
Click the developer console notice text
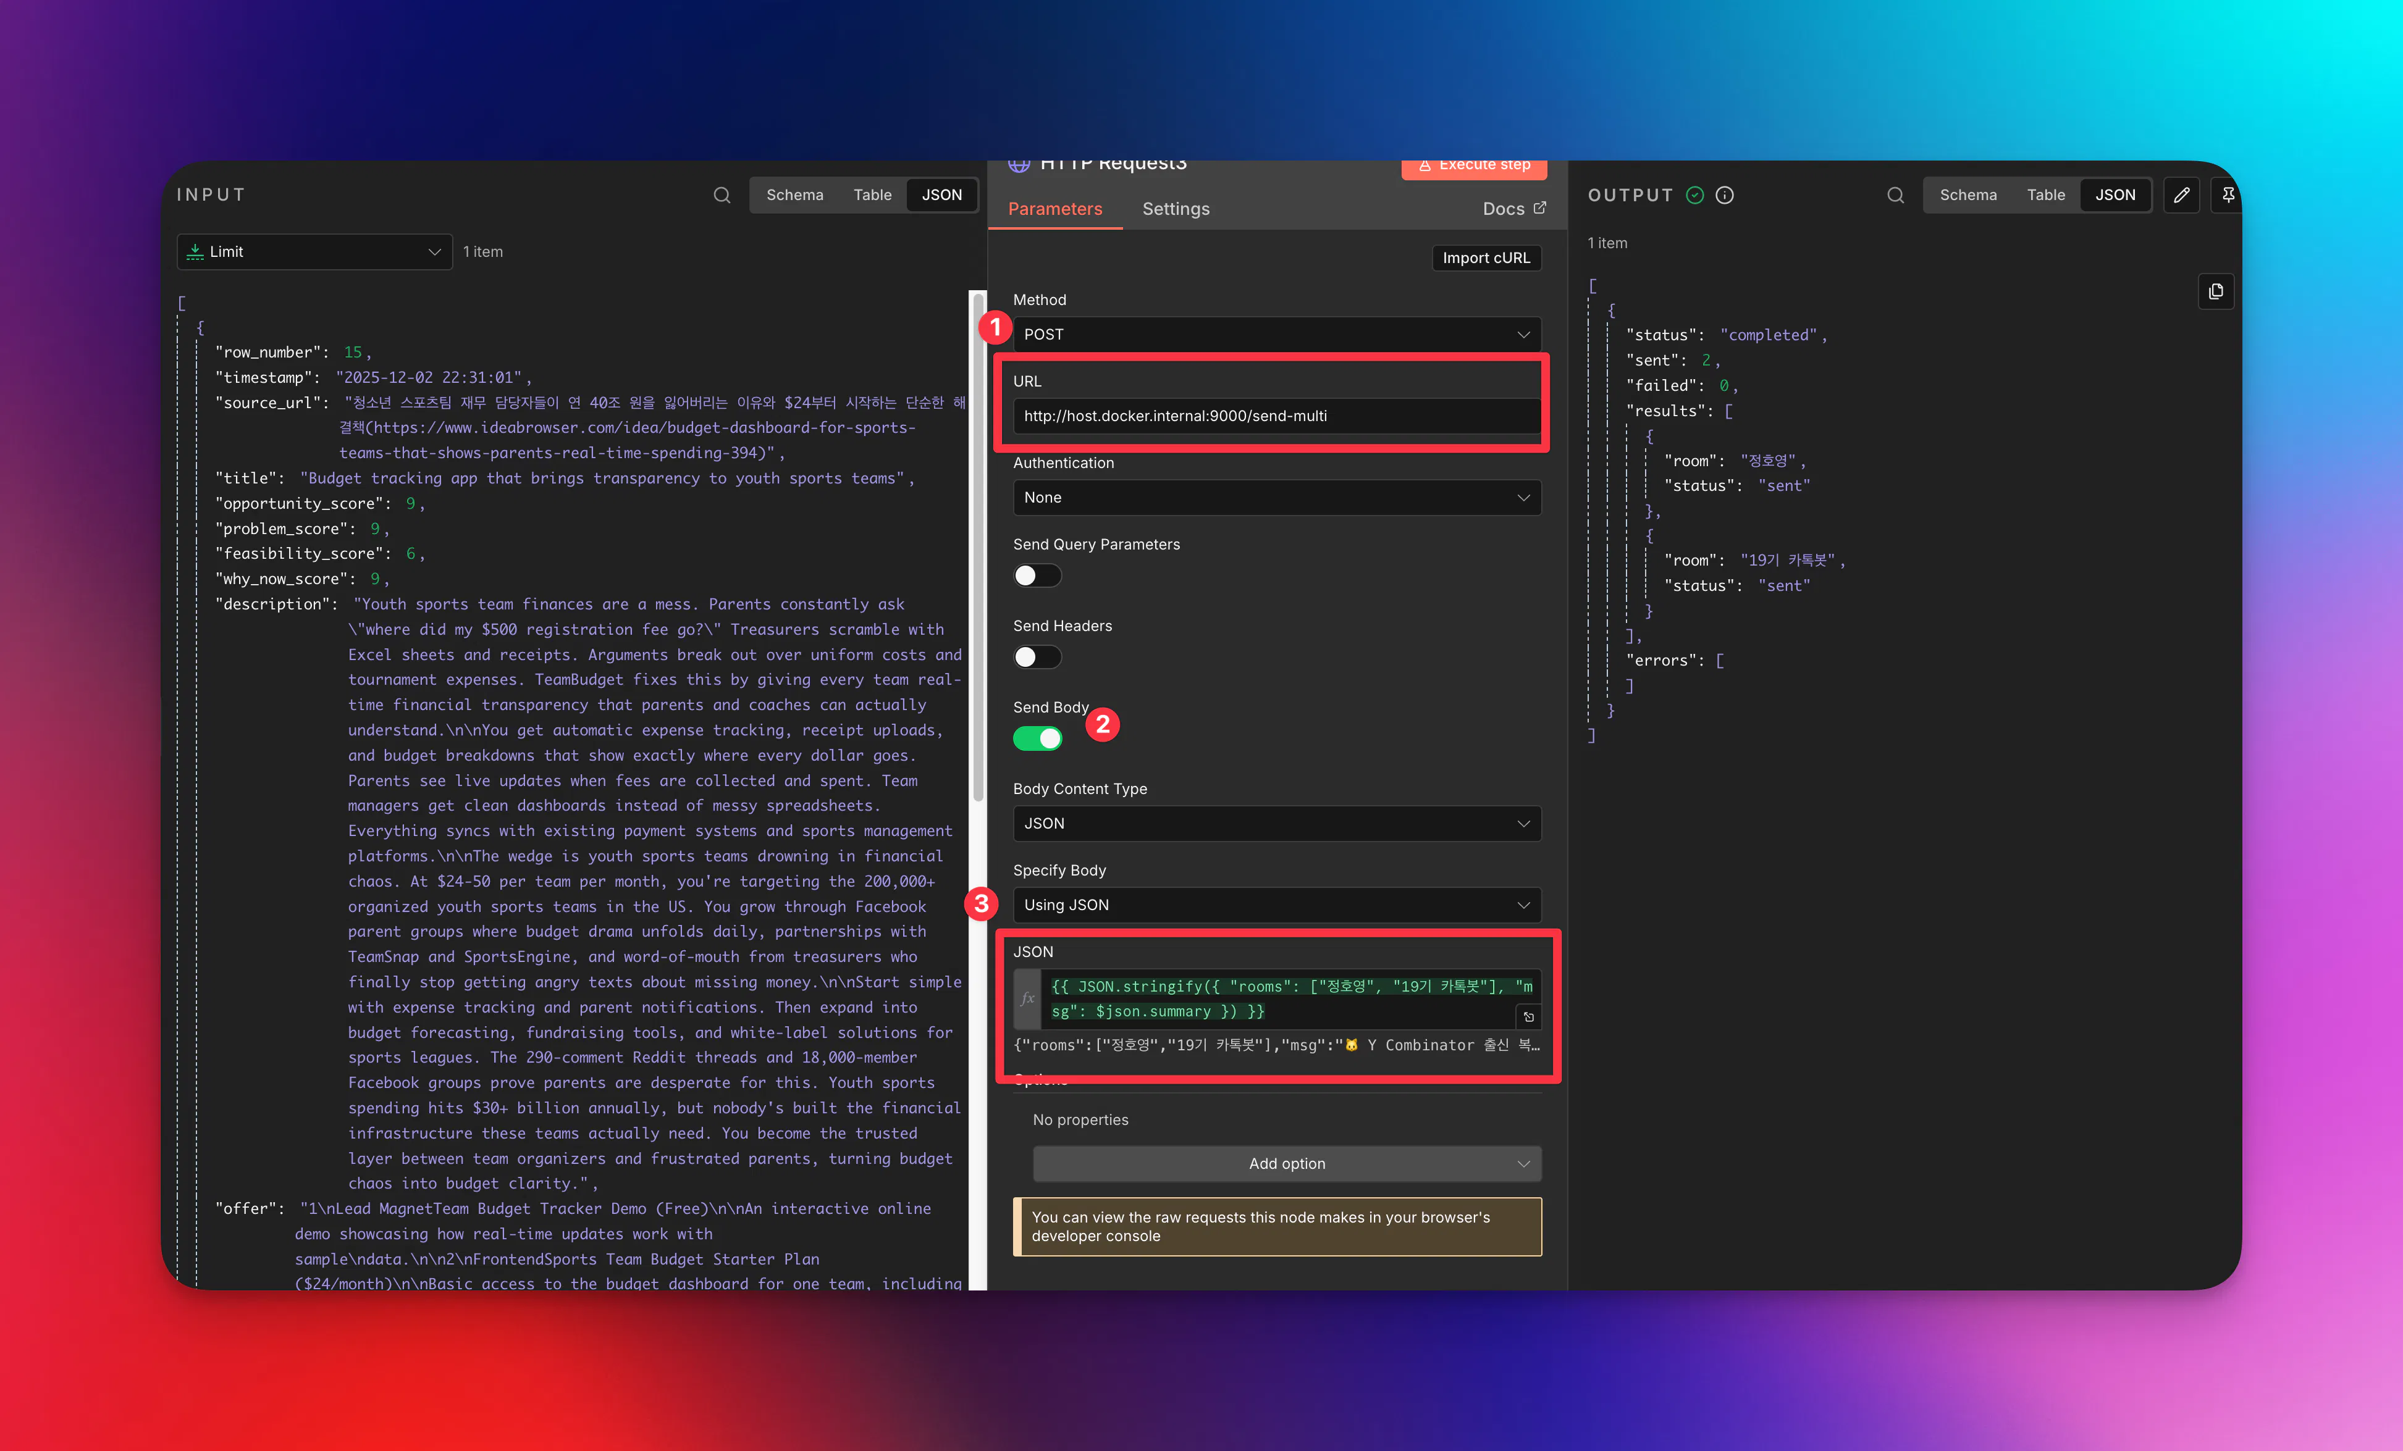tap(1260, 1227)
